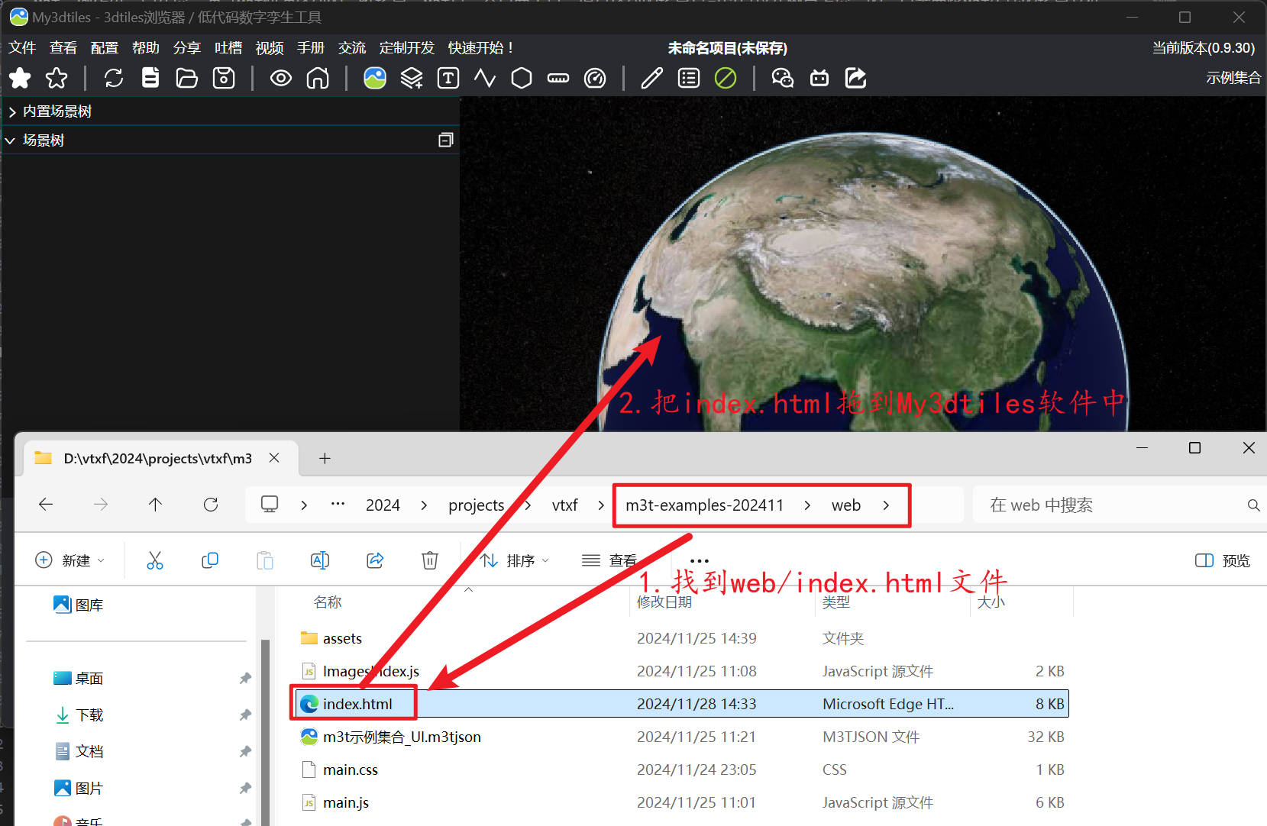1267x826 pixels.
Task: Click the home view icon in My3dtiles toolbar
Action: [x=318, y=78]
